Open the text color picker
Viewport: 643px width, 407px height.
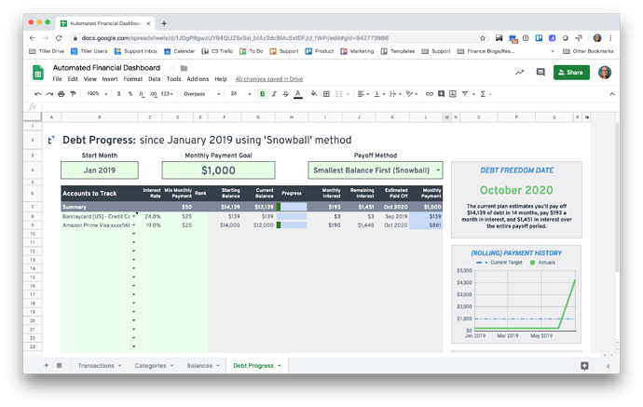tap(298, 94)
